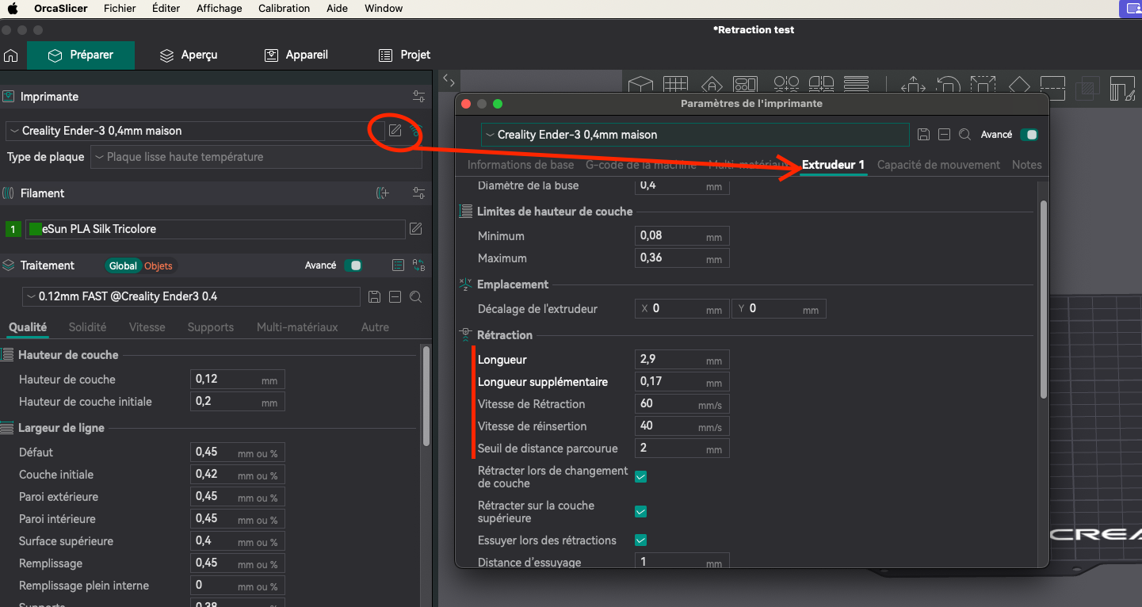1142x607 pixels.
Task: Click the green filament color swatch
Action: coord(35,229)
